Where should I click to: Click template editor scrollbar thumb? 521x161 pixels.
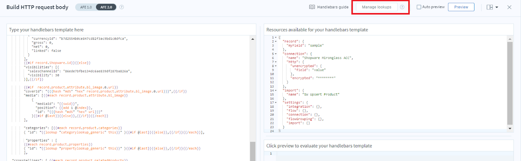coord(253,151)
